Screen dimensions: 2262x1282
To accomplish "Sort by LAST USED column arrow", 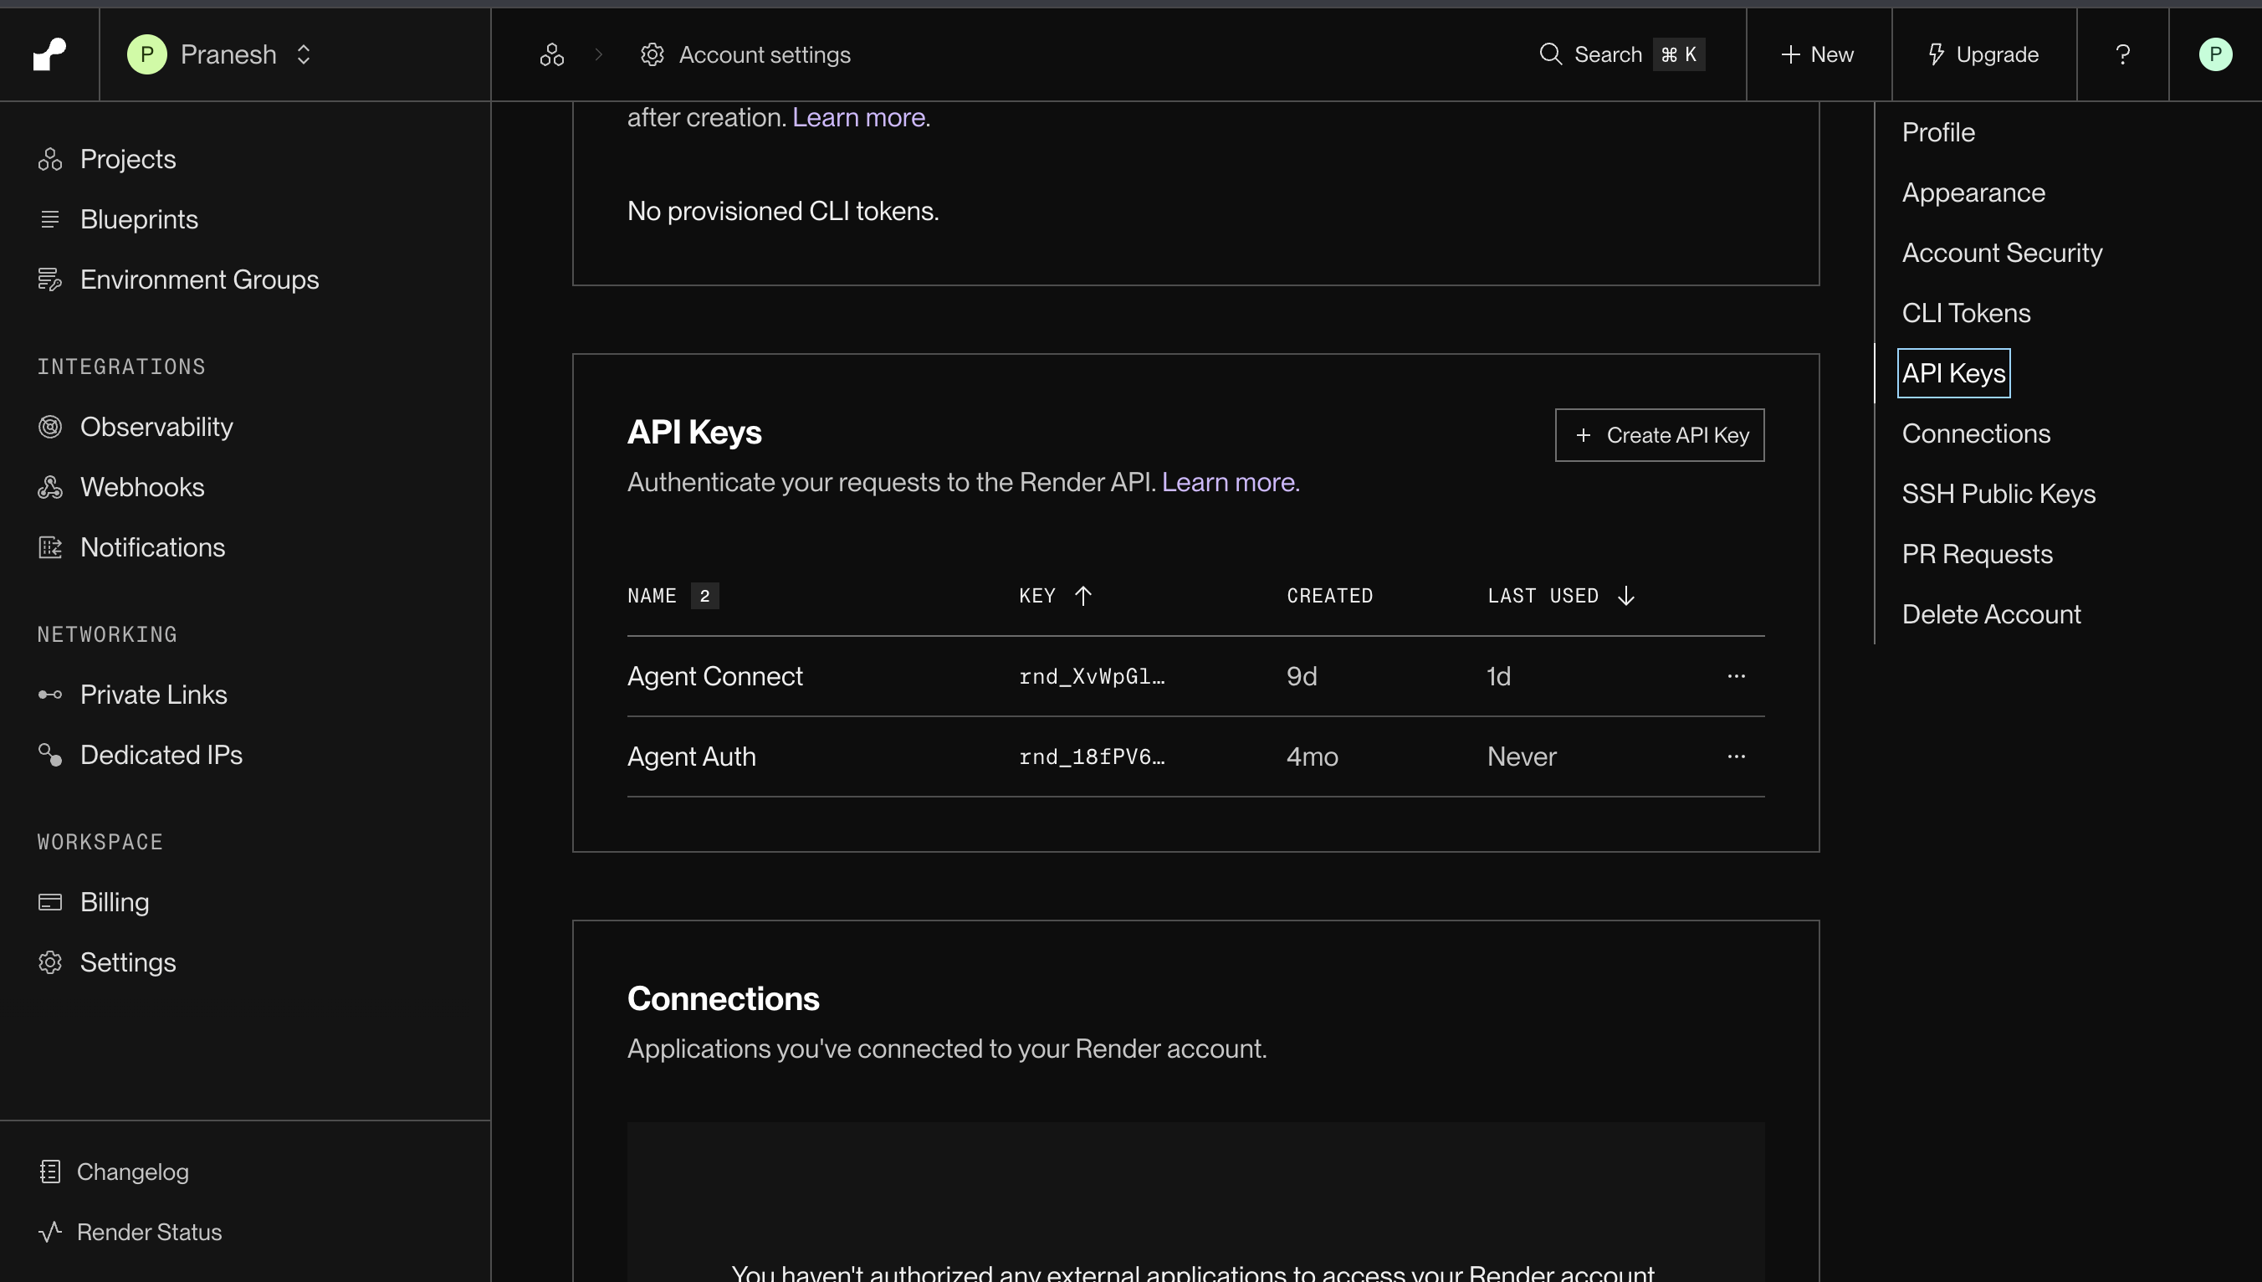I will pos(1625,596).
